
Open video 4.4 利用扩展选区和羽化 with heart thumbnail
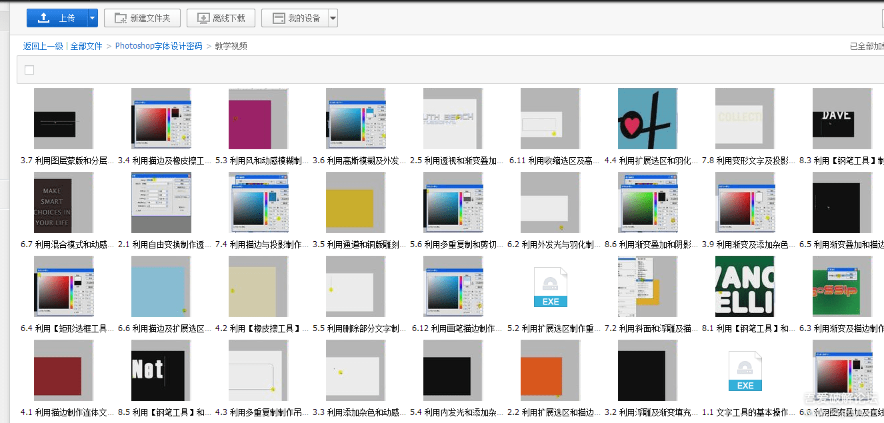(647, 119)
